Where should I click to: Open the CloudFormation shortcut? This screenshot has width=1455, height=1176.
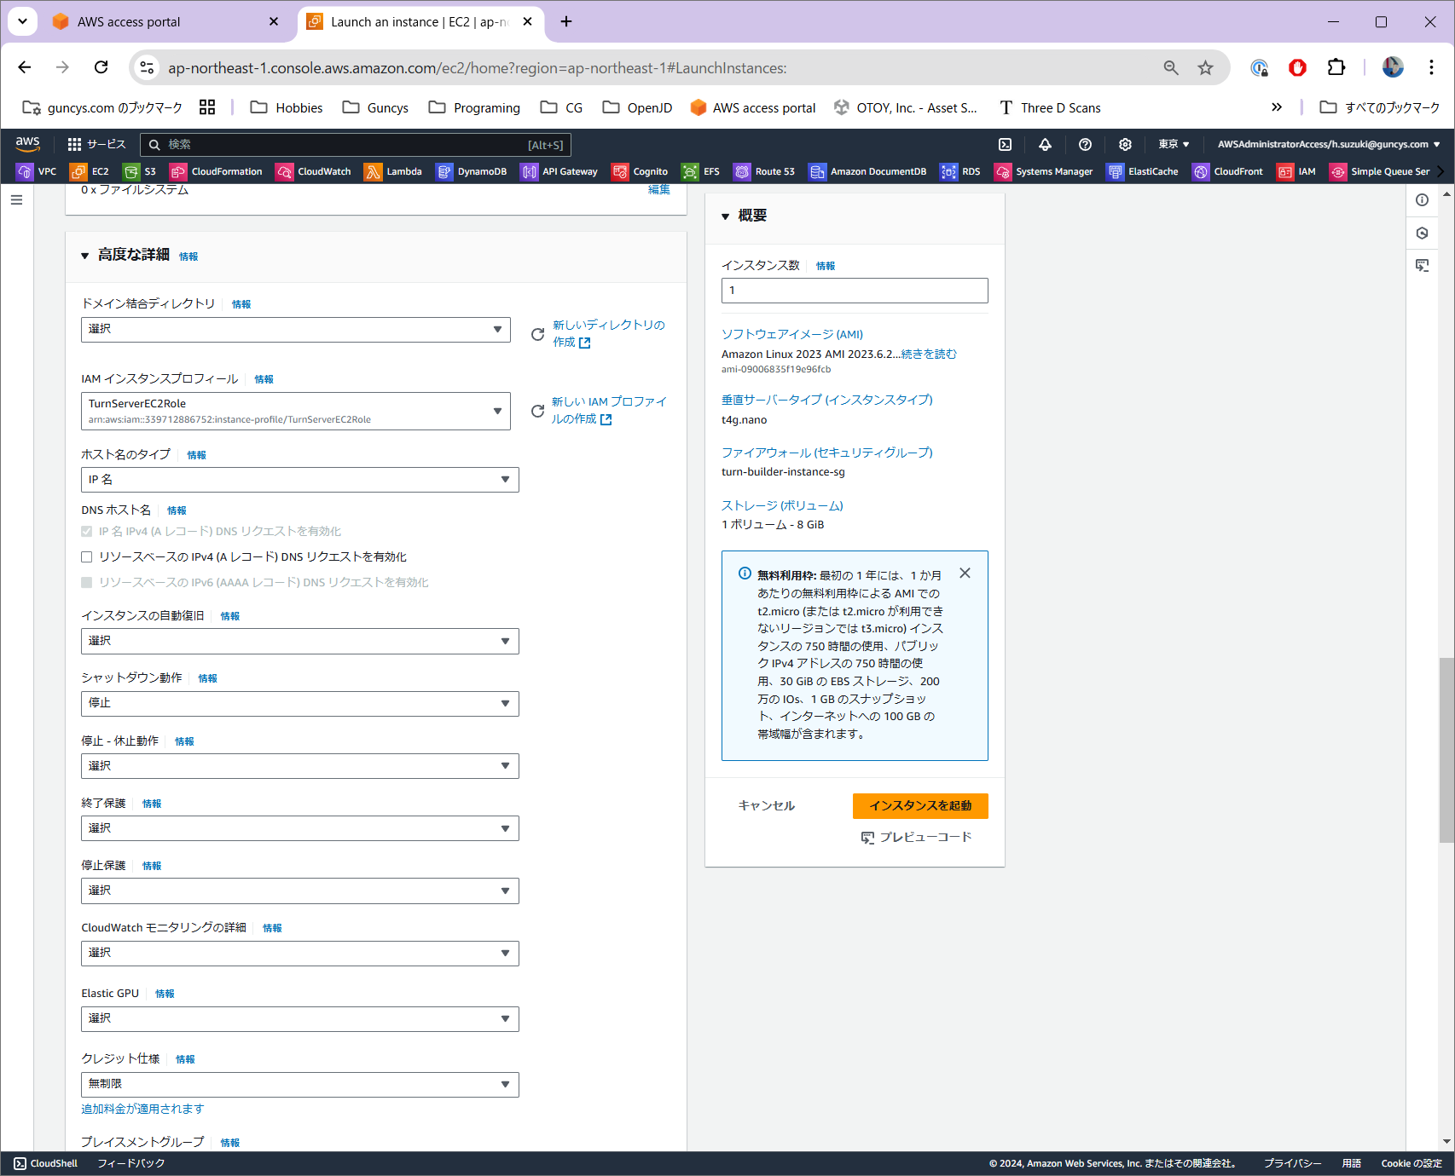click(216, 171)
